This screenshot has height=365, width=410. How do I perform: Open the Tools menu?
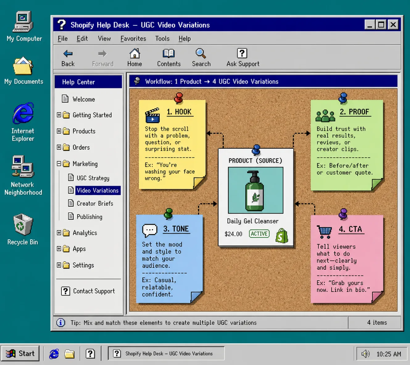click(162, 39)
